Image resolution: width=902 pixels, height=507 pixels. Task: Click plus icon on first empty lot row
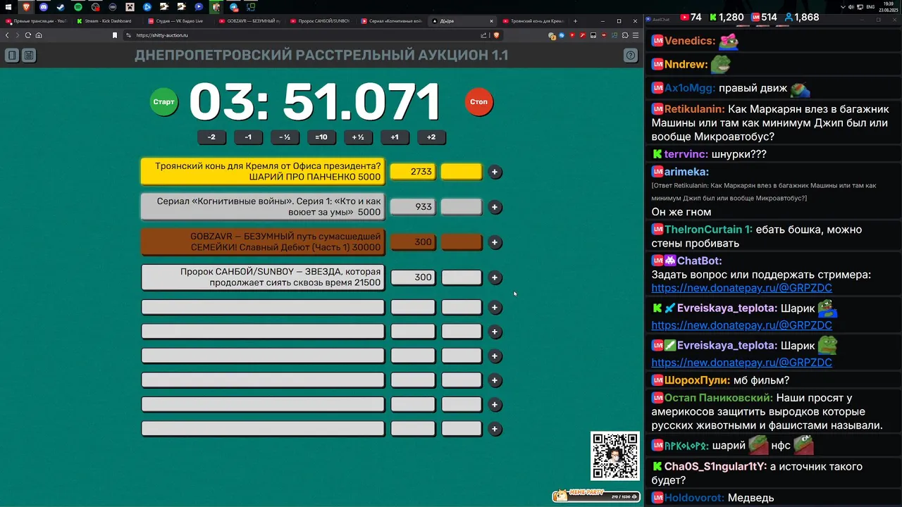(495, 307)
